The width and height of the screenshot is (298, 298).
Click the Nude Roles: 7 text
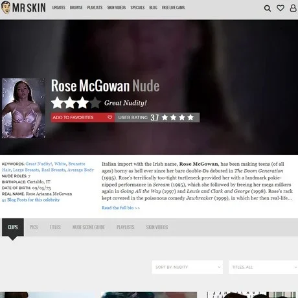pyautogui.click(x=16, y=176)
